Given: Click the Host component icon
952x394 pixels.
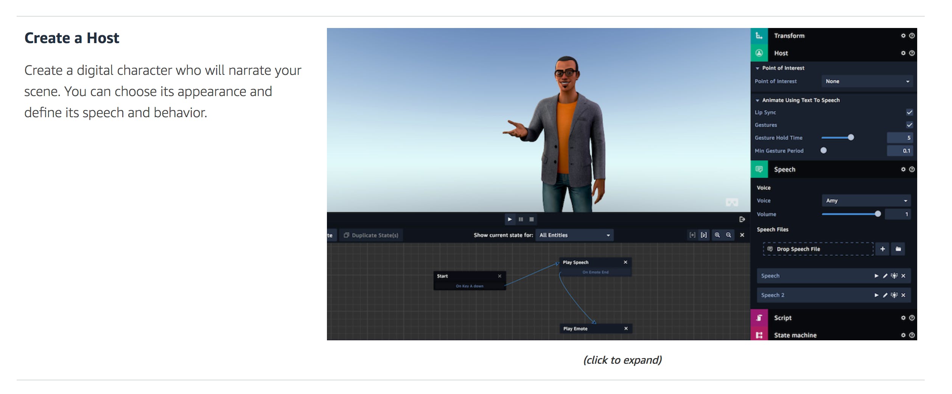Looking at the screenshot, I should [759, 53].
